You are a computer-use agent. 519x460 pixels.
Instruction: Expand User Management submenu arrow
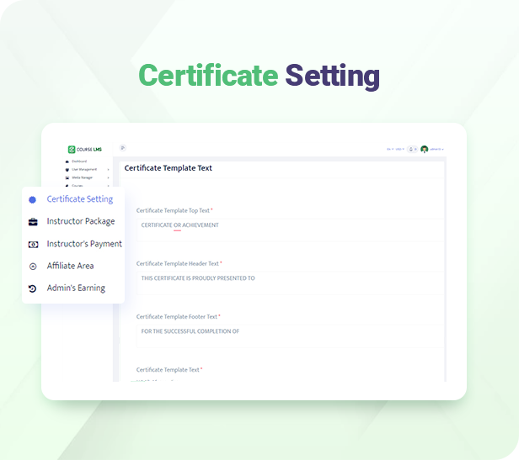109,169
